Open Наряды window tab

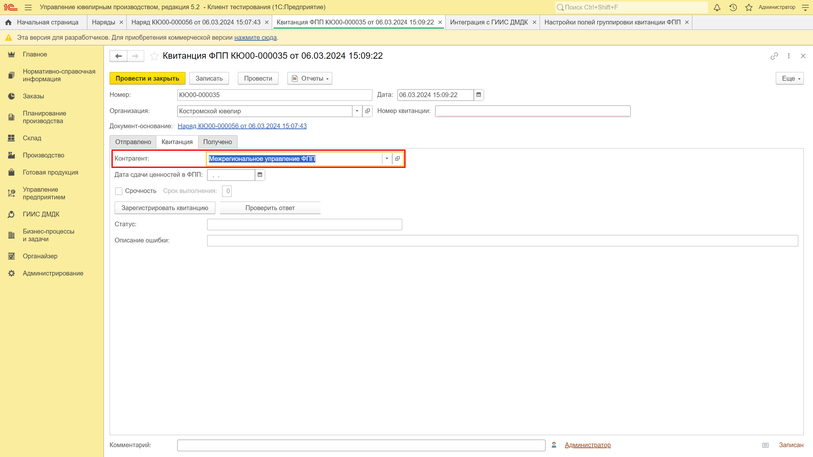click(104, 22)
